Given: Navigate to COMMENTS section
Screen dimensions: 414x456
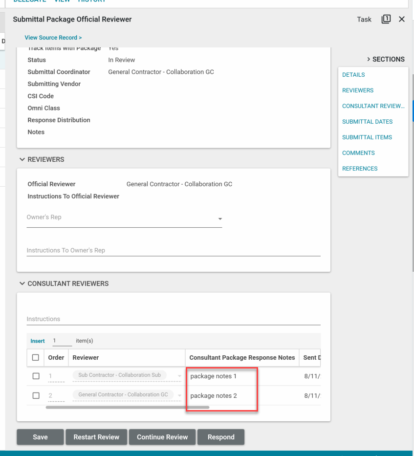Looking at the screenshot, I should (x=358, y=153).
